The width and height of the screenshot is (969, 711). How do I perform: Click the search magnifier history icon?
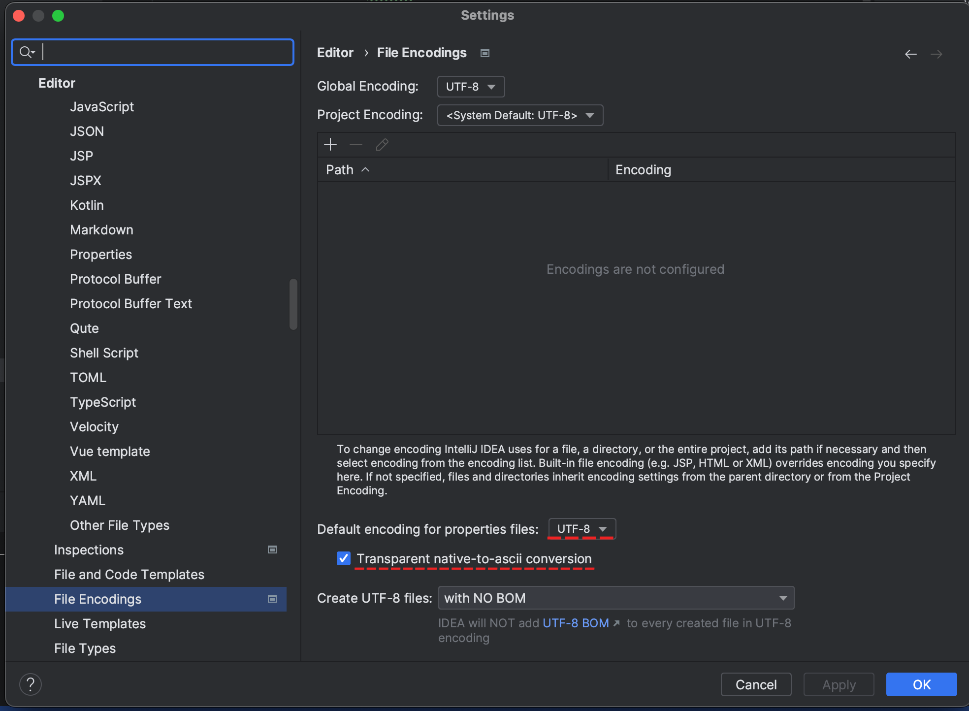coord(27,52)
